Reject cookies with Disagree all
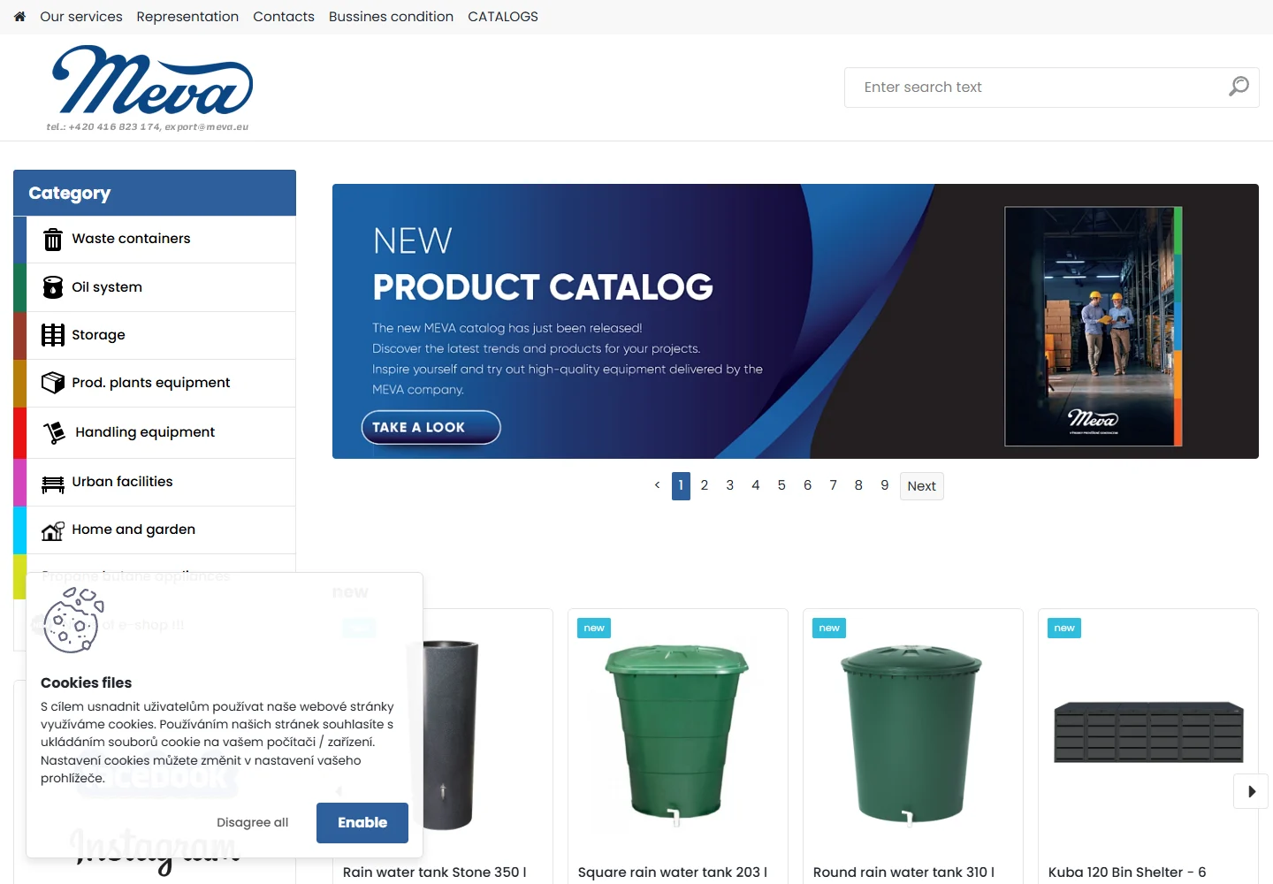The image size is (1273, 884). (253, 822)
